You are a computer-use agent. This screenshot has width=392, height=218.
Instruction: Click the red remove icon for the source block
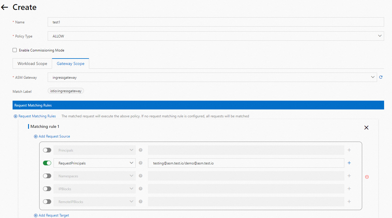367,177
